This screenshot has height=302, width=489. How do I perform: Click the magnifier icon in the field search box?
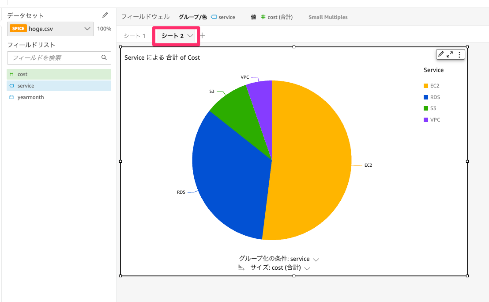click(x=104, y=57)
